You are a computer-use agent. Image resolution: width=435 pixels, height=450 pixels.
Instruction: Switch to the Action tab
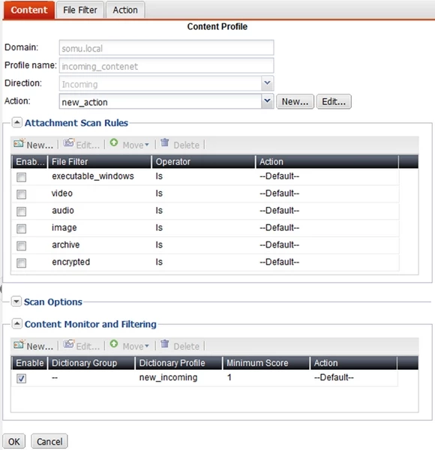125,10
